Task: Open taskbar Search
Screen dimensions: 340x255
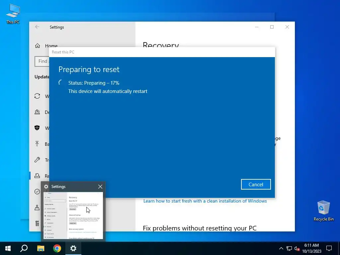Action: point(24,248)
